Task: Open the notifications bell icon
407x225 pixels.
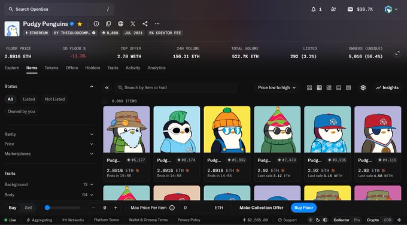Action: click(313, 10)
